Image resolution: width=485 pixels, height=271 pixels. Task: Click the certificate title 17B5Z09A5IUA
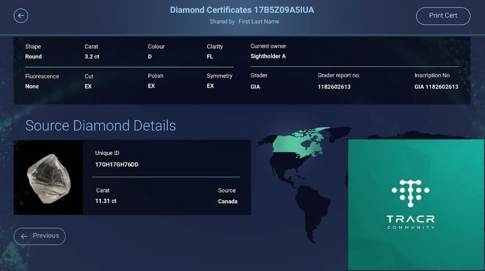pyautogui.click(x=241, y=10)
